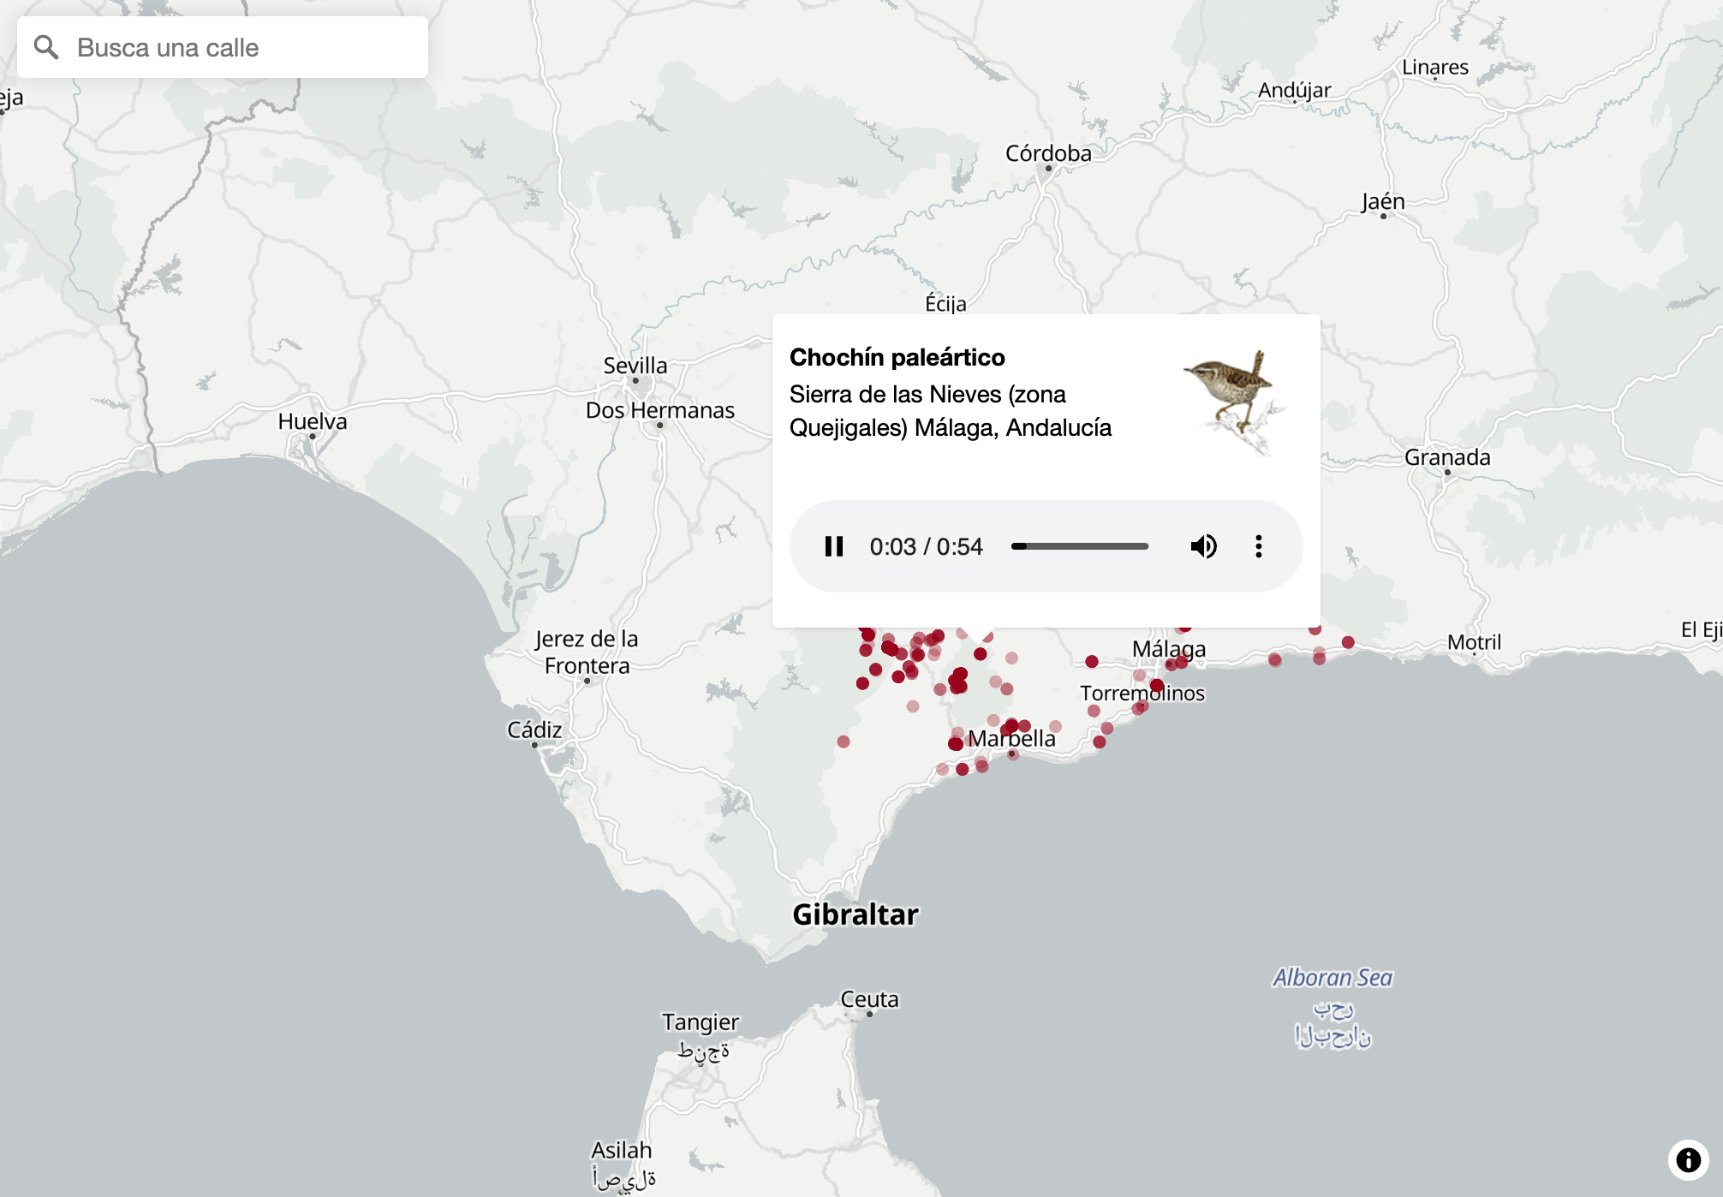Viewport: 1723px width, 1197px height.
Task: Click the Chochín paleártico popup title
Action: click(897, 357)
